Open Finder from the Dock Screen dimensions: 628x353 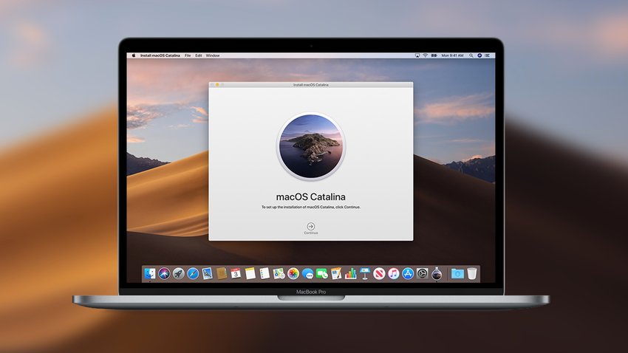[150, 273]
